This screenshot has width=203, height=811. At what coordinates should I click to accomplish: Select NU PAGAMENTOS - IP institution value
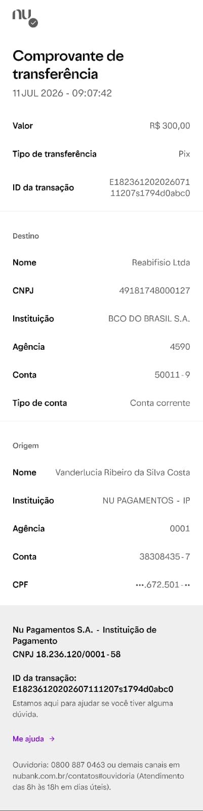point(146,501)
